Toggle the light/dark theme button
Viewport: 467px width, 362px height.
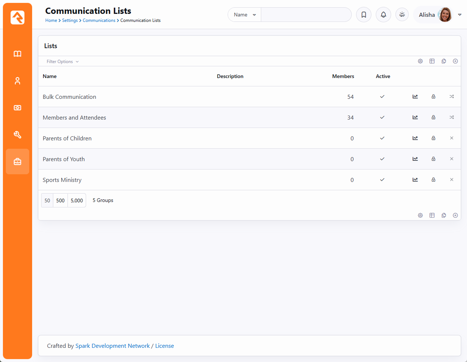click(402, 15)
